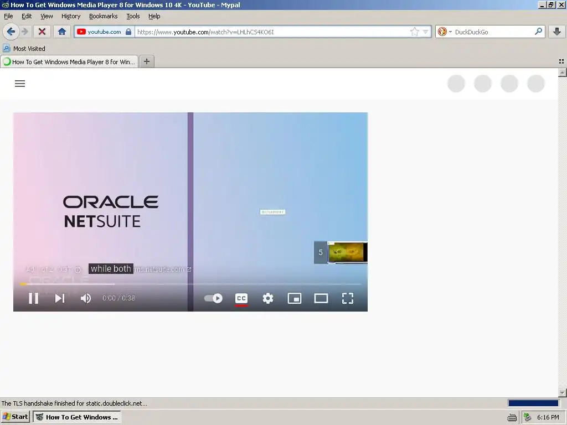
Task: Focus the URL address field
Action: (x=272, y=32)
